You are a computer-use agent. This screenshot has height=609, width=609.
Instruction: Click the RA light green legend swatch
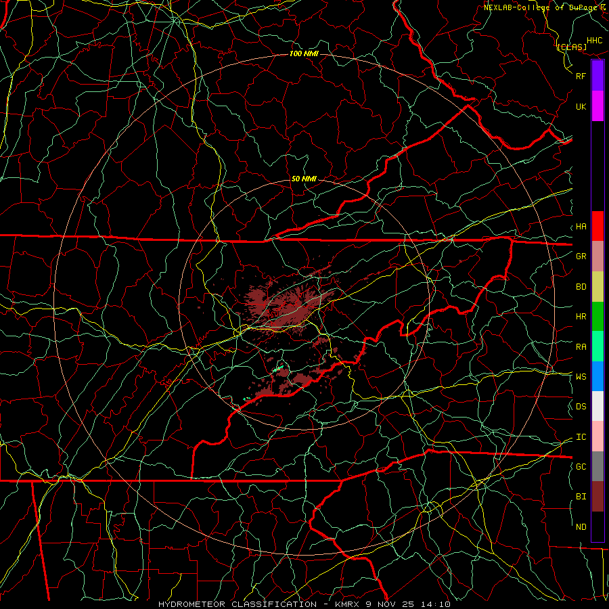tap(597, 346)
